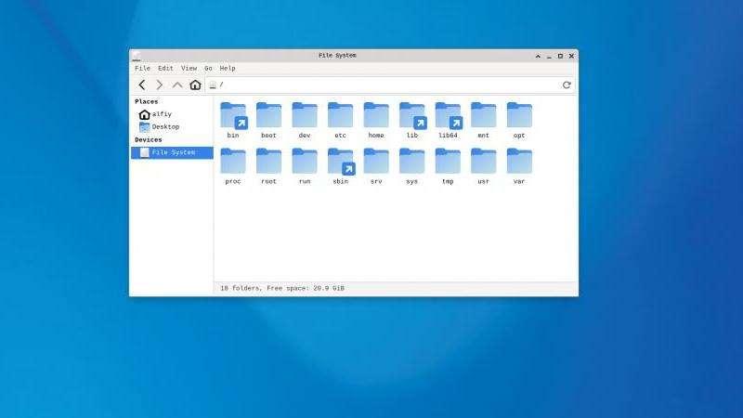This screenshot has height=418, width=743.
Task: Select the bin folder icon
Action: click(x=233, y=116)
